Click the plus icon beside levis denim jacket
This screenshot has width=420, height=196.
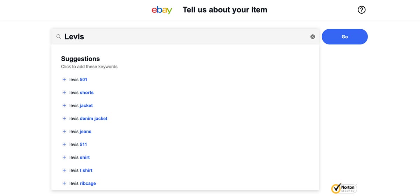[64, 118]
